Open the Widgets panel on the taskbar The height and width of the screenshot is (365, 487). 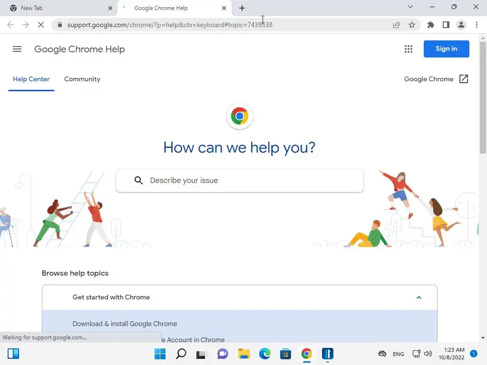(13, 354)
